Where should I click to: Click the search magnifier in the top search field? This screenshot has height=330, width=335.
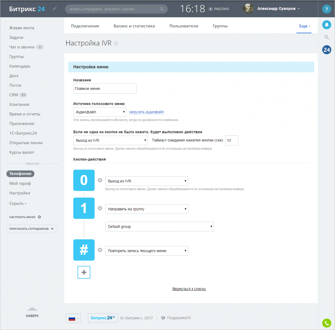[162, 9]
